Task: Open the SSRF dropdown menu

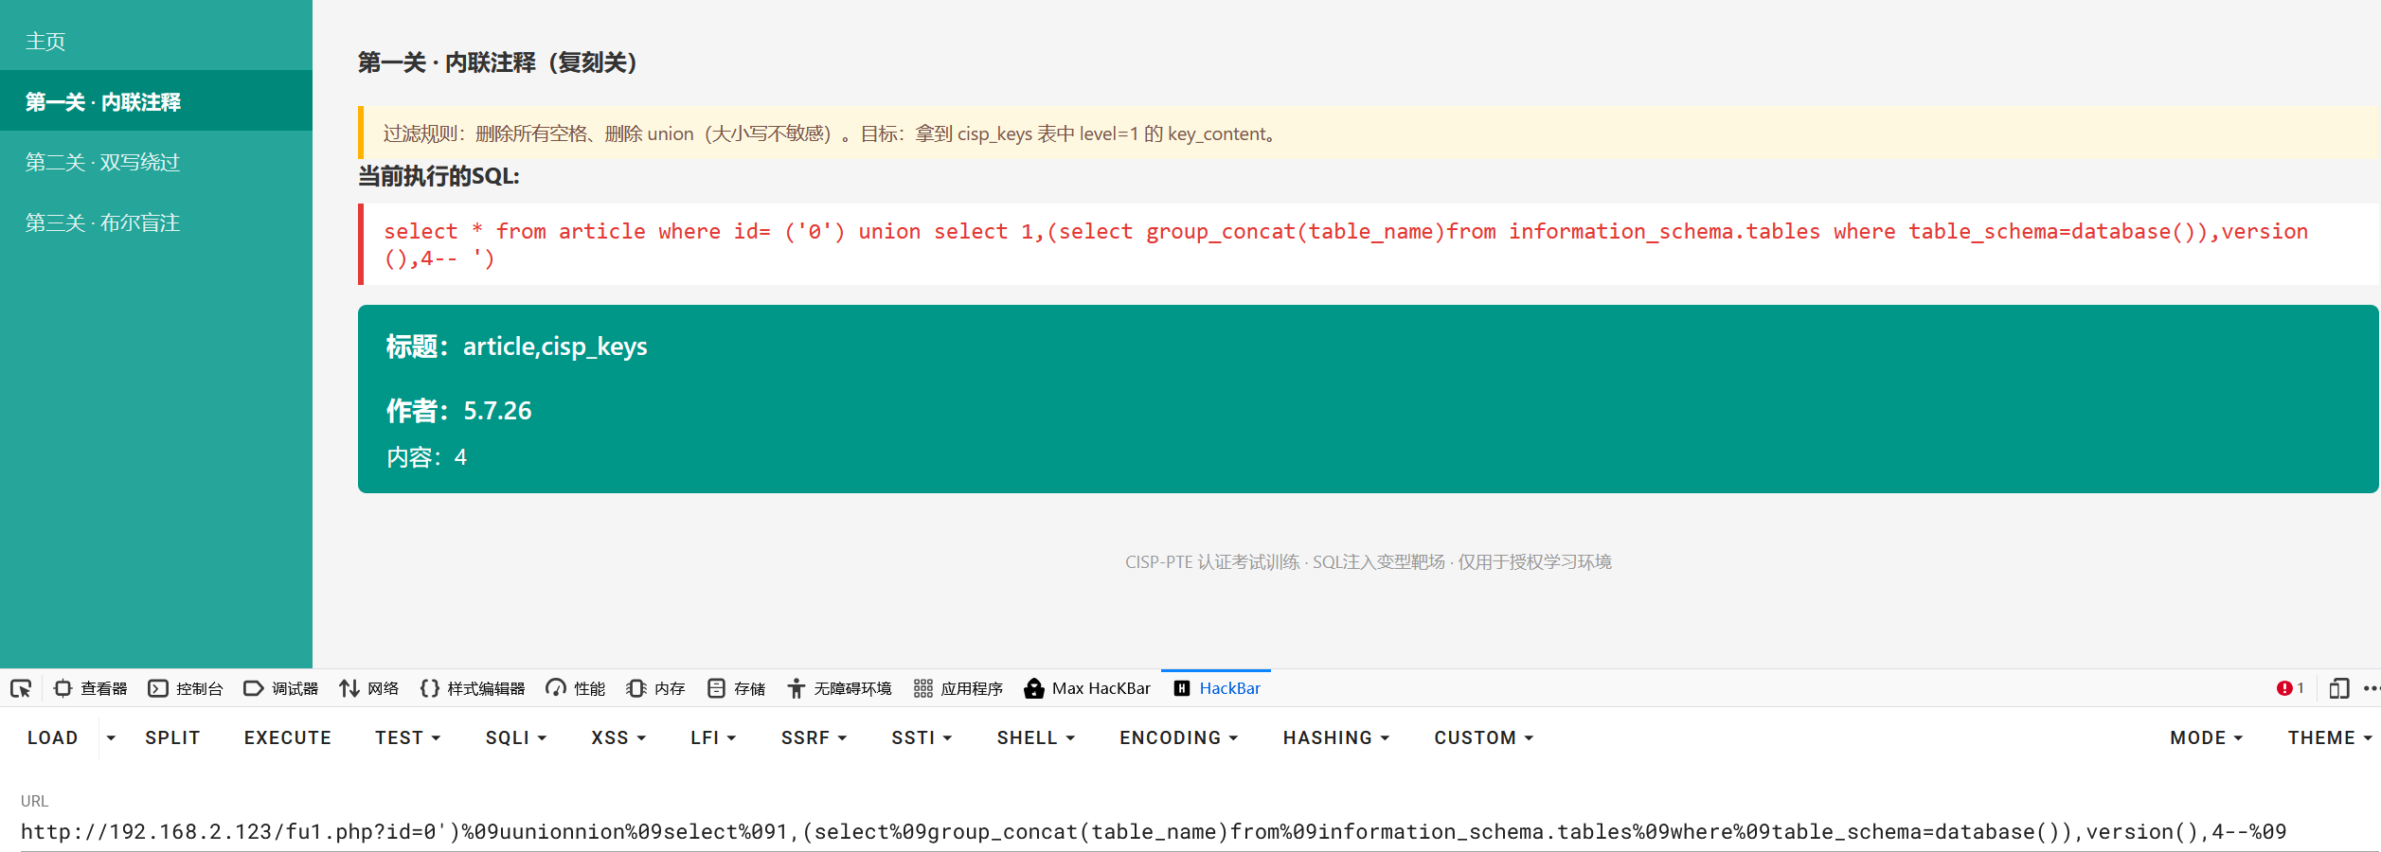Action: tap(814, 737)
